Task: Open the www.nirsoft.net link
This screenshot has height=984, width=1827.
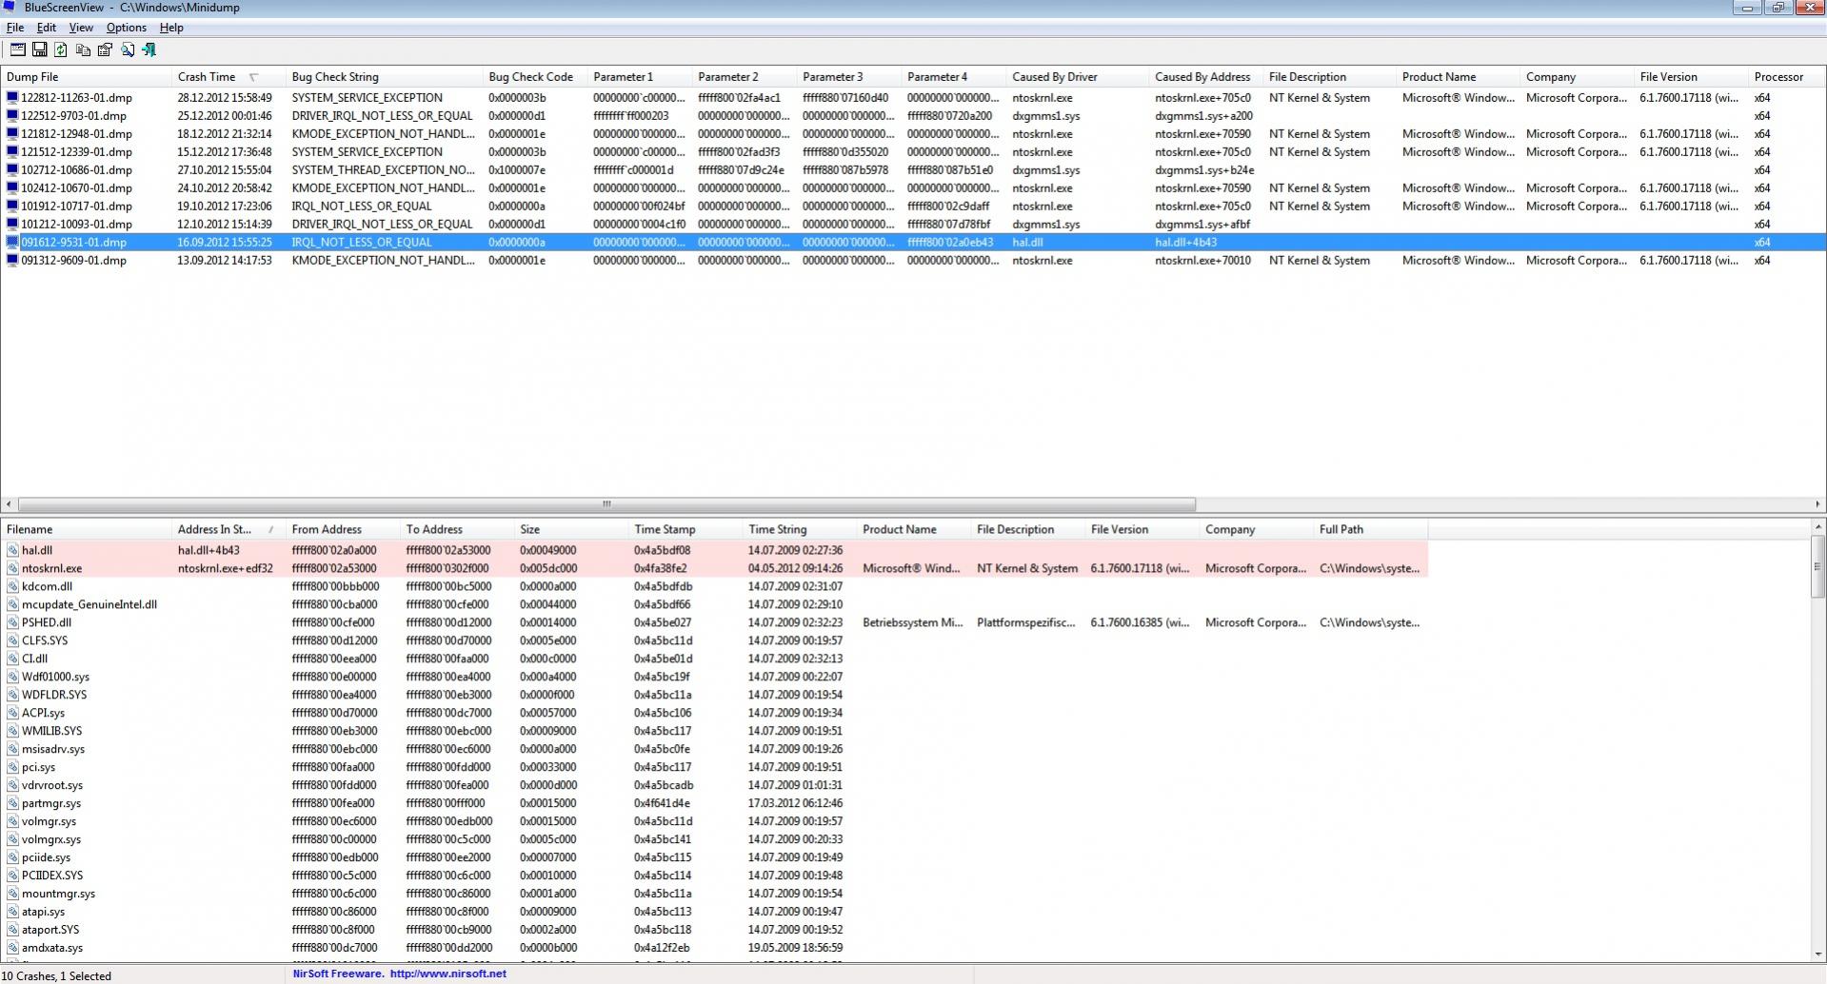Action: pos(447,974)
